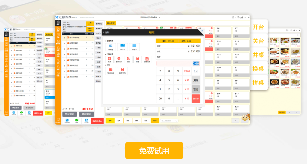Select the 占用 table filter tab

[x=128, y=121]
